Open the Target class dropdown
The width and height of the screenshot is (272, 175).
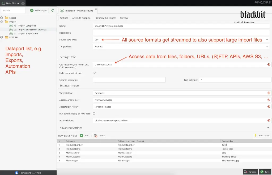[x=267, y=46]
